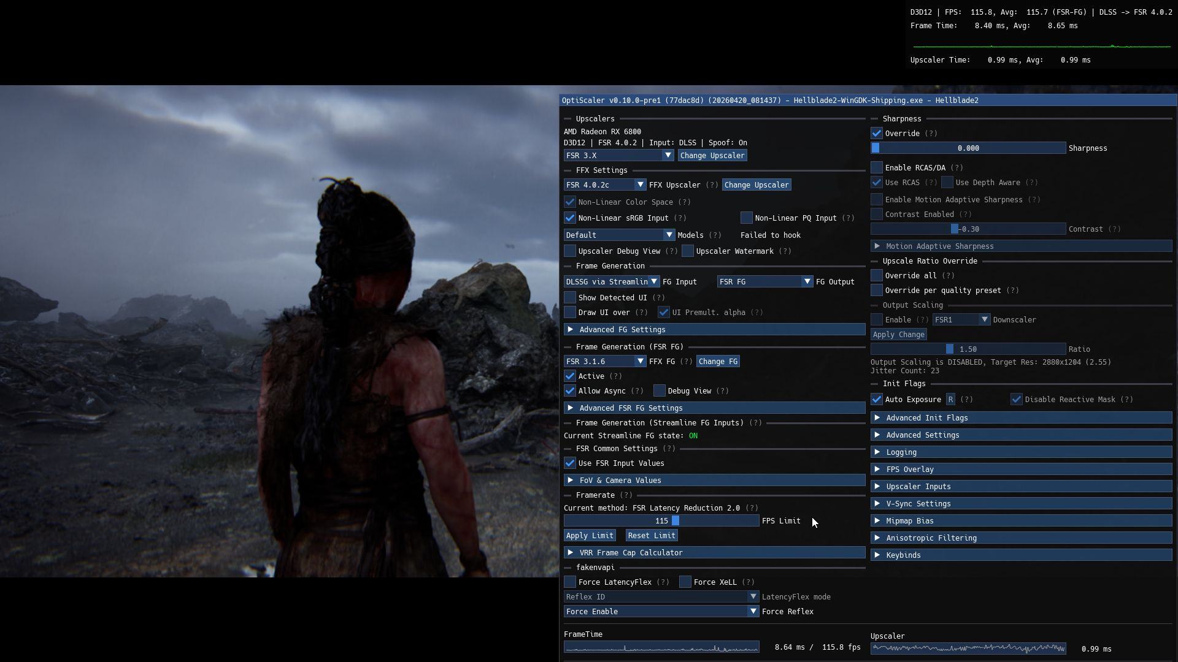Open FG Output dropdown showing FSR FG
The height and width of the screenshot is (662, 1178).
[765, 282]
